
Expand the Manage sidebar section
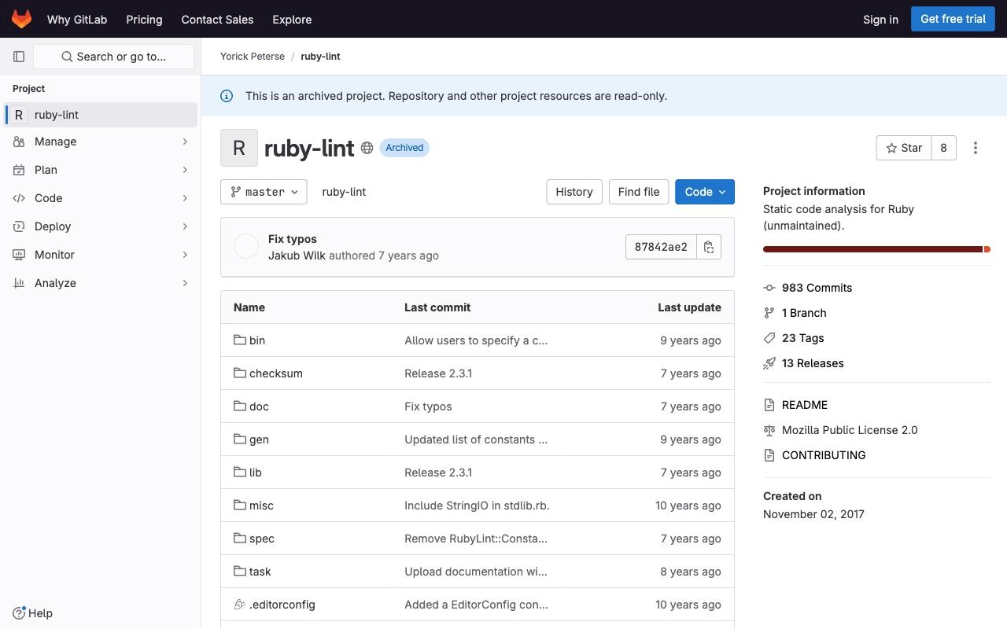tap(101, 142)
